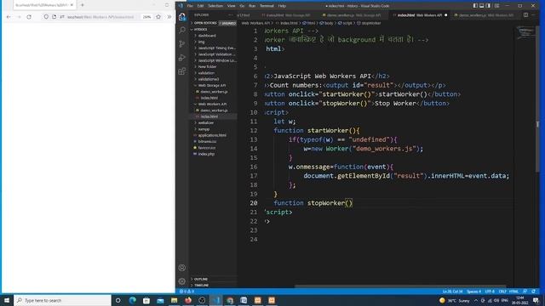Click the stopWorker breadcrumb segment

(369, 23)
